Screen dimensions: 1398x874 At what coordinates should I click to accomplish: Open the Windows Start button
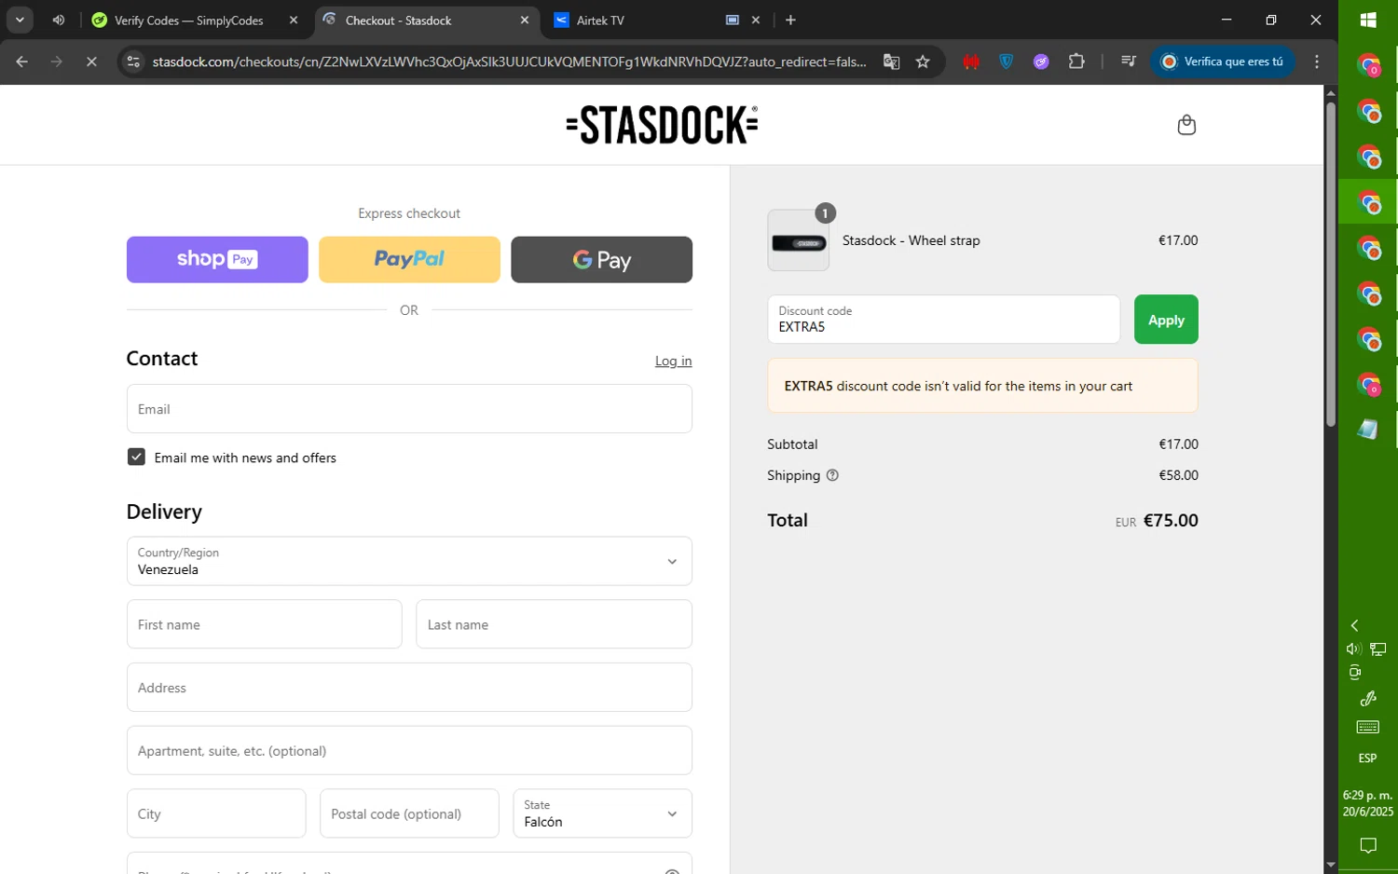tap(1368, 20)
